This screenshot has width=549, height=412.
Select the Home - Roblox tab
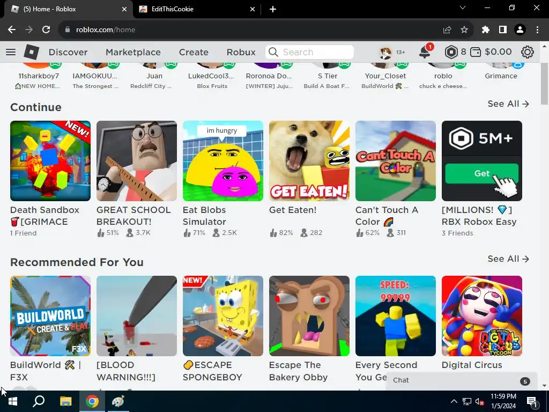[x=68, y=9]
